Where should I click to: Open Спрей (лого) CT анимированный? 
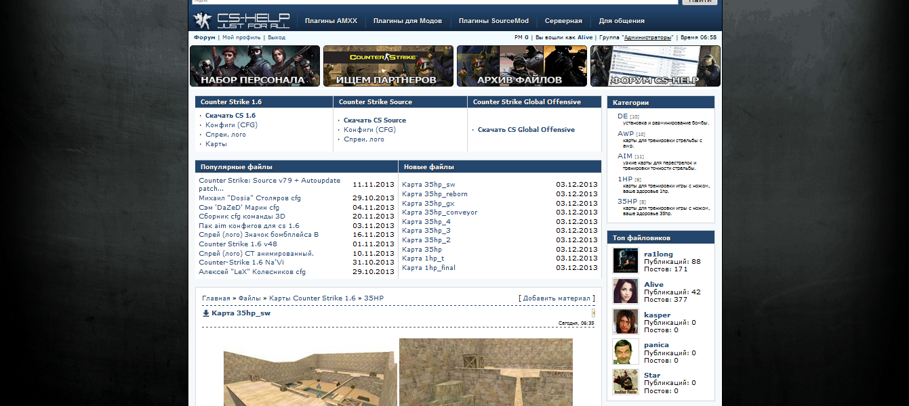(x=256, y=254)
